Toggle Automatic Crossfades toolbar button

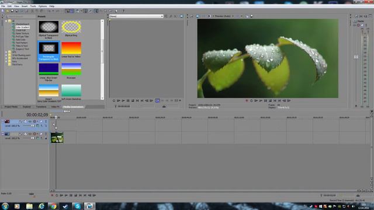click(72, 11)
